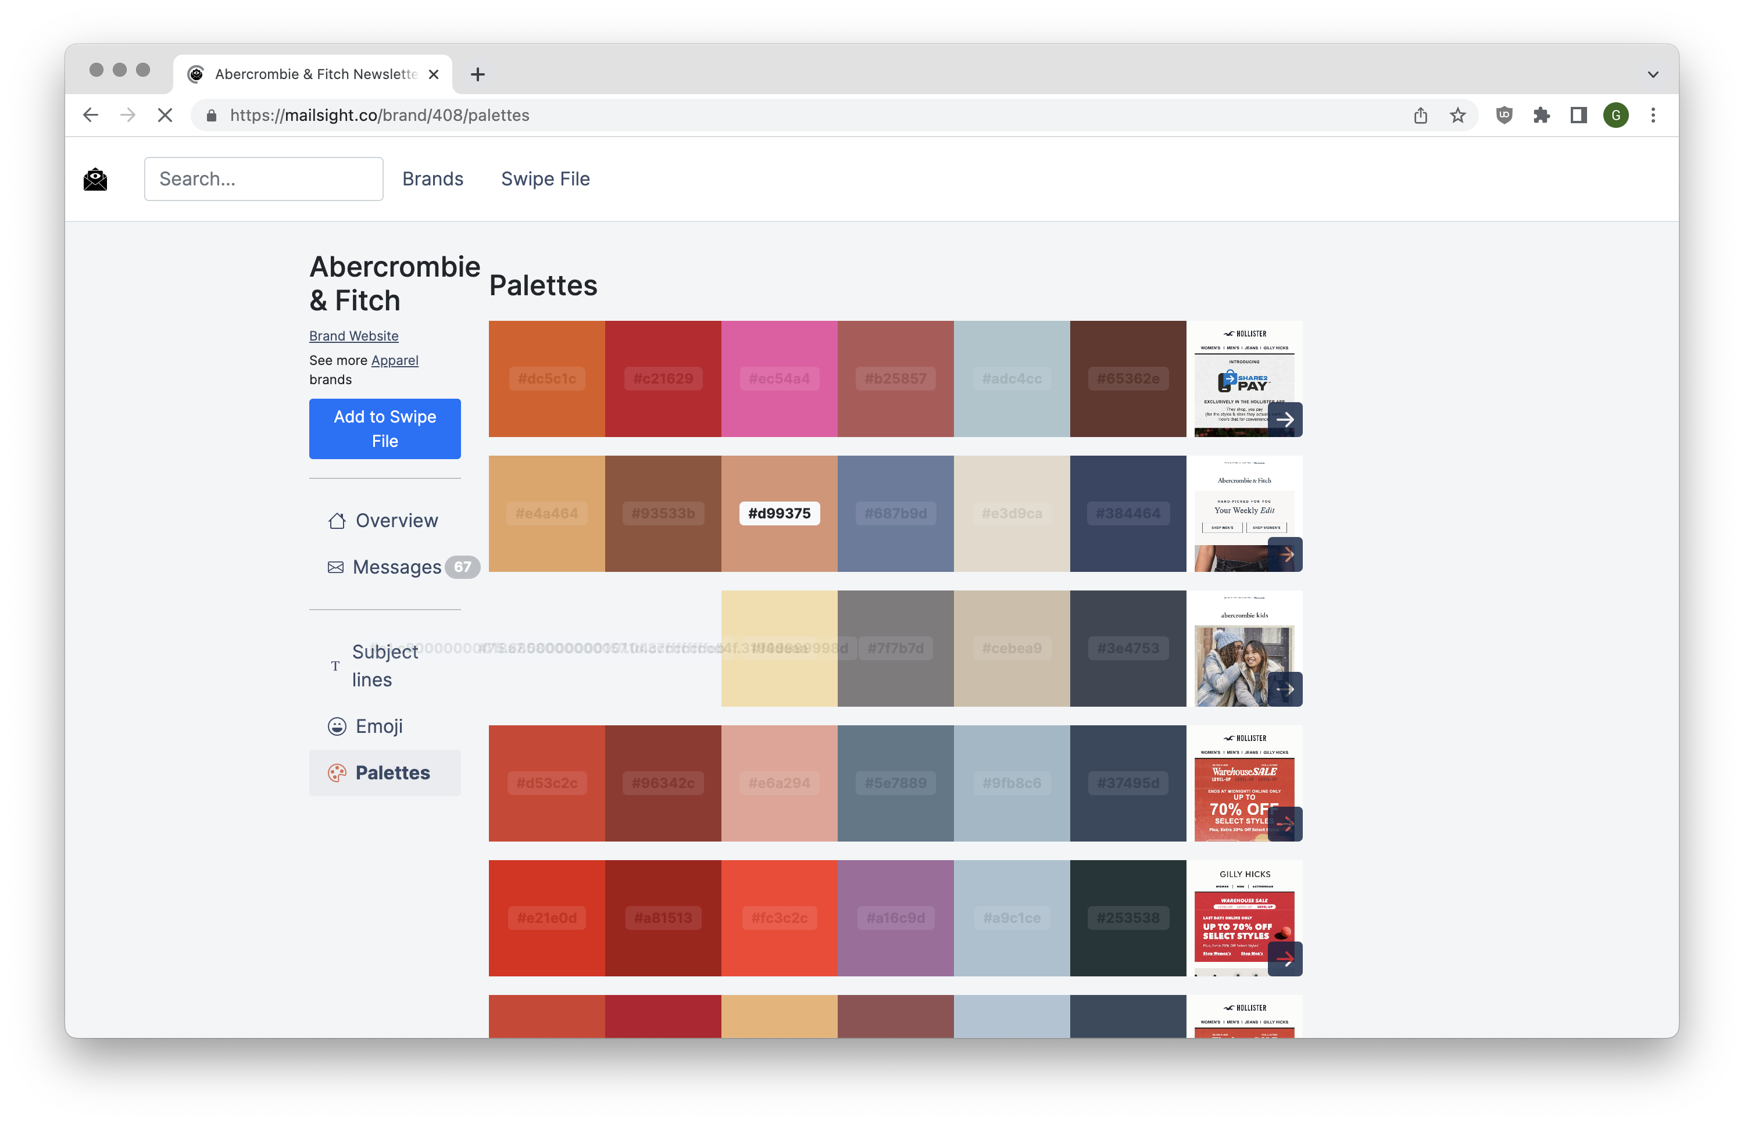Focus the Search... field
This screenshot has height=1124, width=1744.
(x=263, y=179)
